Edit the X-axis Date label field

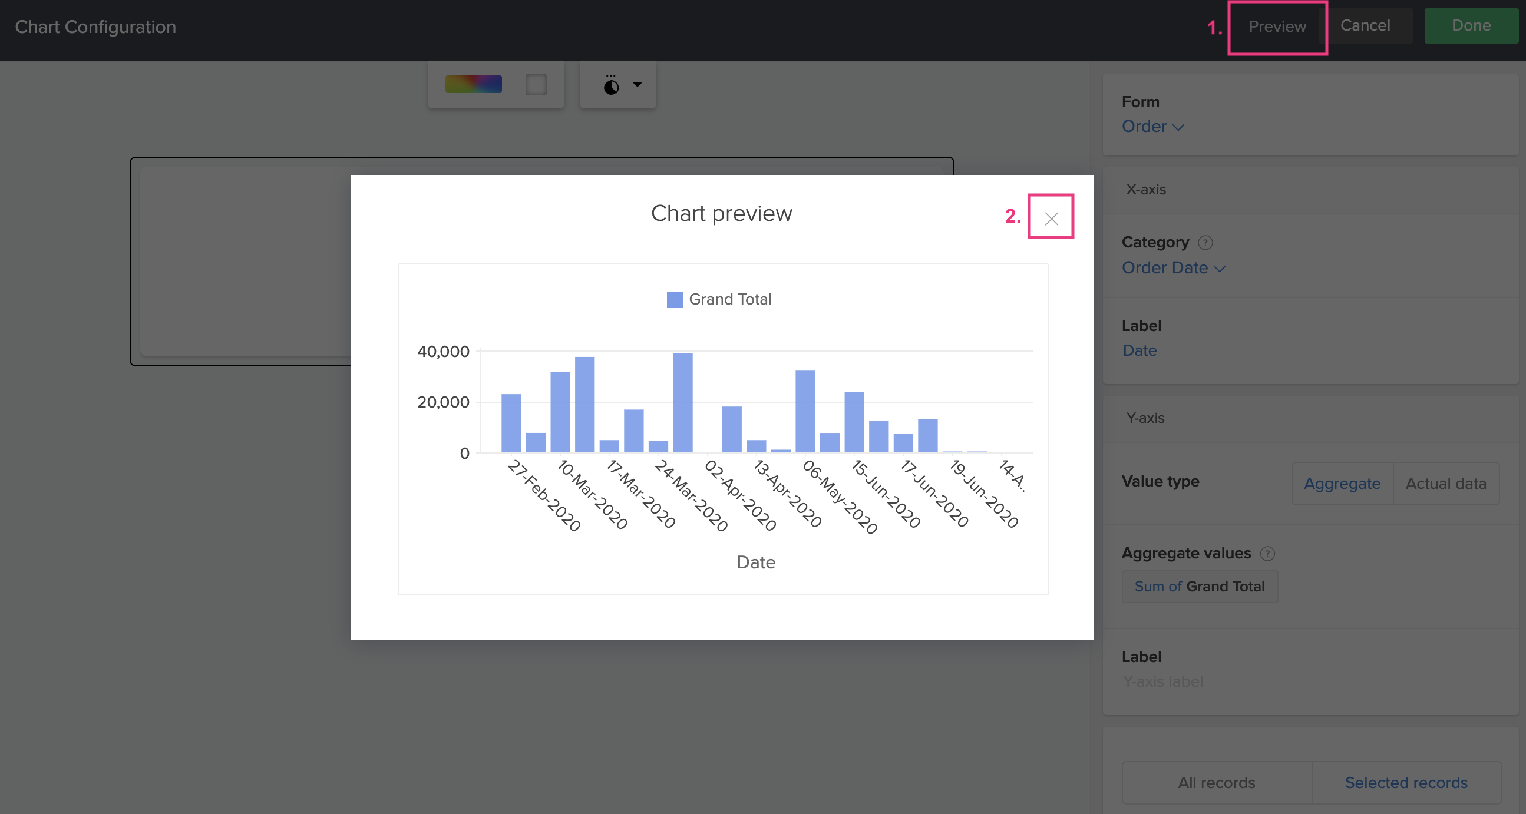(x=1139, y=350)
